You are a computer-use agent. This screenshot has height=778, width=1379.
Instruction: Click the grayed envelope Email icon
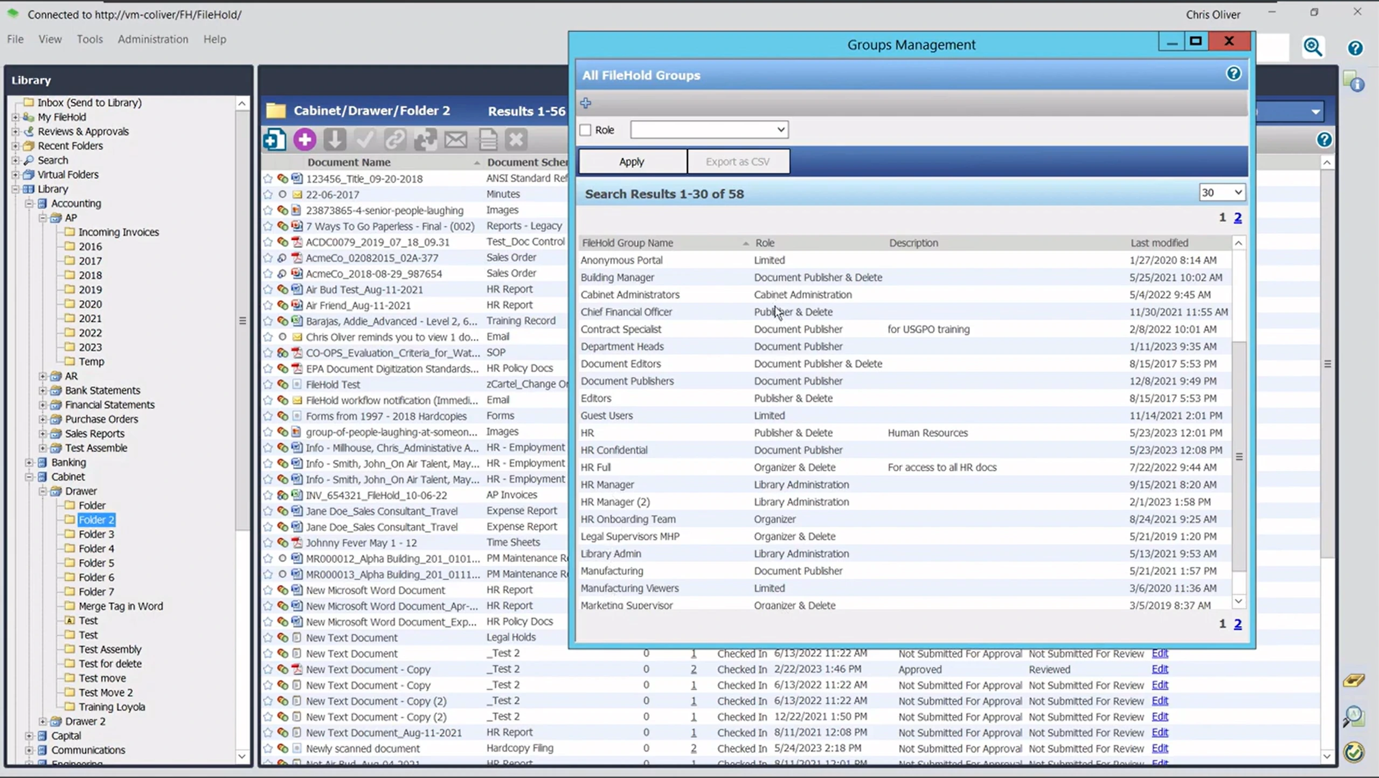point(456,140)
